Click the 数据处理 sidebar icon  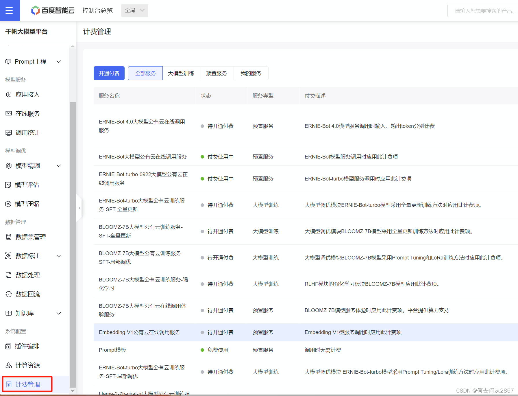[x=9, y=275]
